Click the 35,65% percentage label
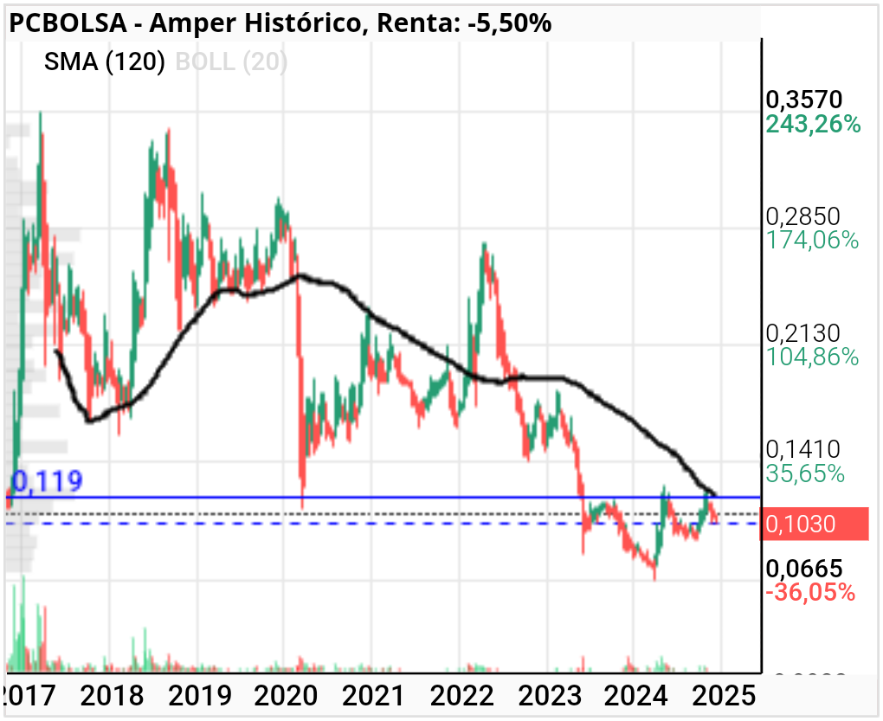This screenshot has height=721, width=883. pyautogui.click(x=805, y=474)
